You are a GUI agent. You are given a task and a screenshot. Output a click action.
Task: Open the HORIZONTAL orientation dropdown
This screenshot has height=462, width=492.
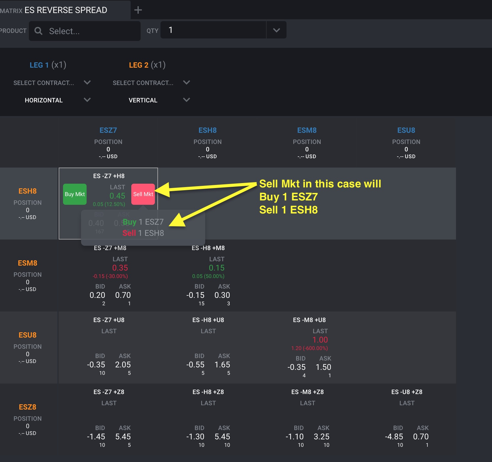tap(87, 100)
